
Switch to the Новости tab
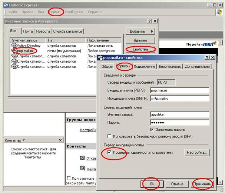(x=43, y=31)
